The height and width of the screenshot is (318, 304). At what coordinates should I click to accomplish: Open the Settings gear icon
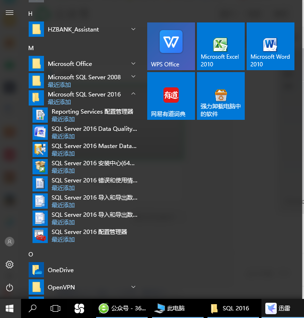10,265
